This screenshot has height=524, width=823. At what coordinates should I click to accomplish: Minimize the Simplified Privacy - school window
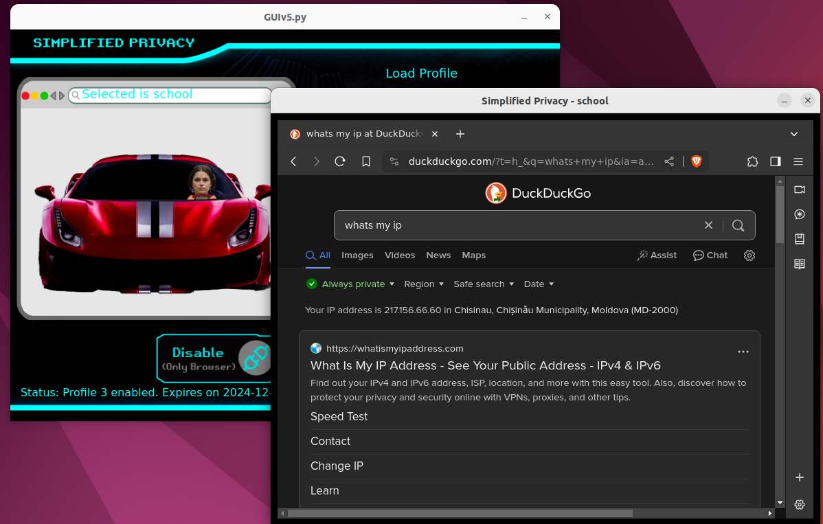pos(784,101)
